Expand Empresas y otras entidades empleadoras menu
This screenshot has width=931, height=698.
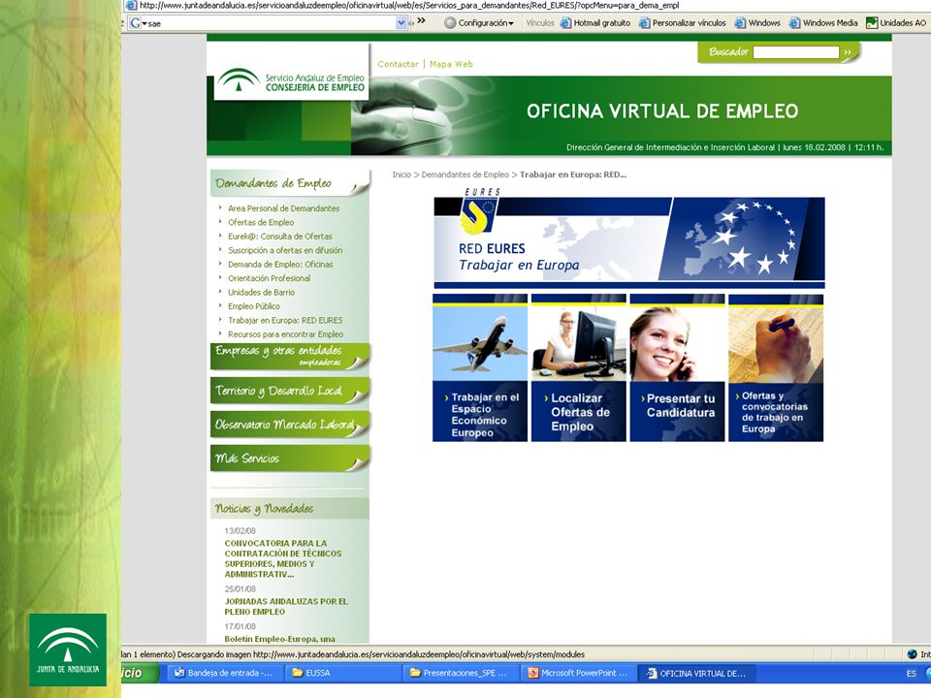[x=290, y=356]
